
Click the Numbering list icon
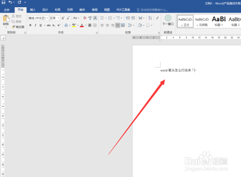pyautogui.click(x=110, y=18)
